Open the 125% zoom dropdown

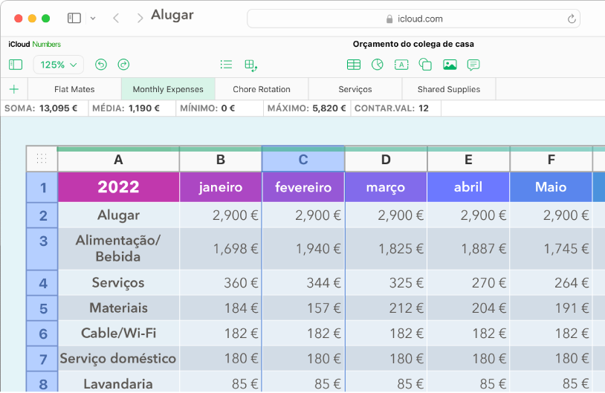click(x=59, y=65)
